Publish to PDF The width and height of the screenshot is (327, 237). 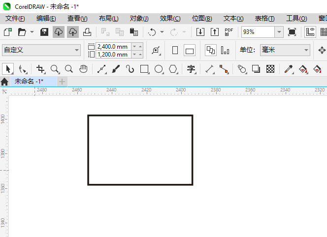click(x=229, y=32)
